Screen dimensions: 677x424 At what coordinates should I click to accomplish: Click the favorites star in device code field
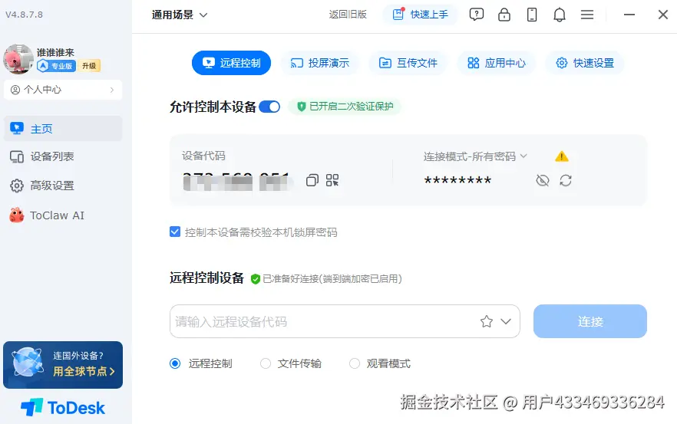487,321
